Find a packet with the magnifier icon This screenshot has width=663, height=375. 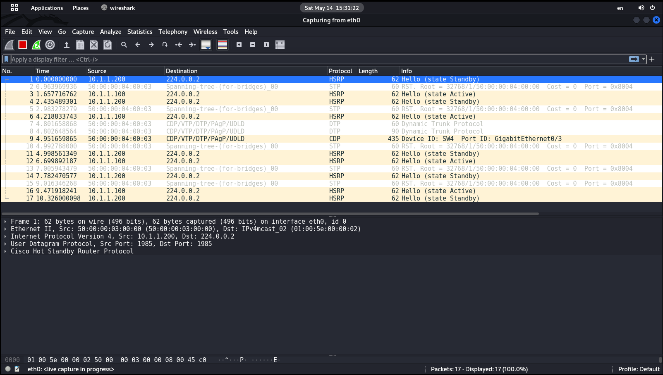[x=124, y=45]
